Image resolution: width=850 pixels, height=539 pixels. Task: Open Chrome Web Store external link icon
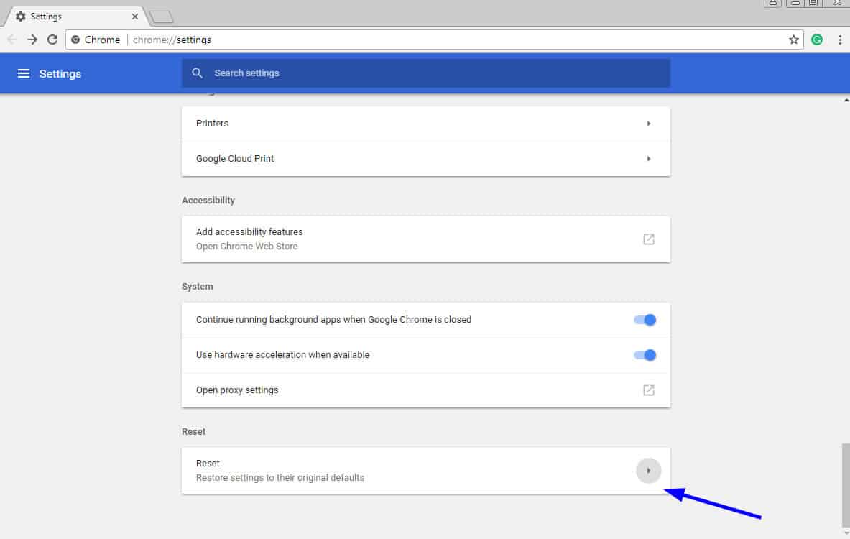pos(648,239)
